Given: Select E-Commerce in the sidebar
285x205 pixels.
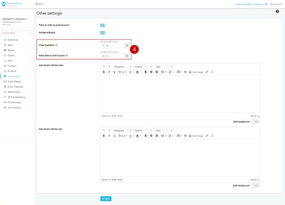Looking at the screenshot, I should point(16,76).
